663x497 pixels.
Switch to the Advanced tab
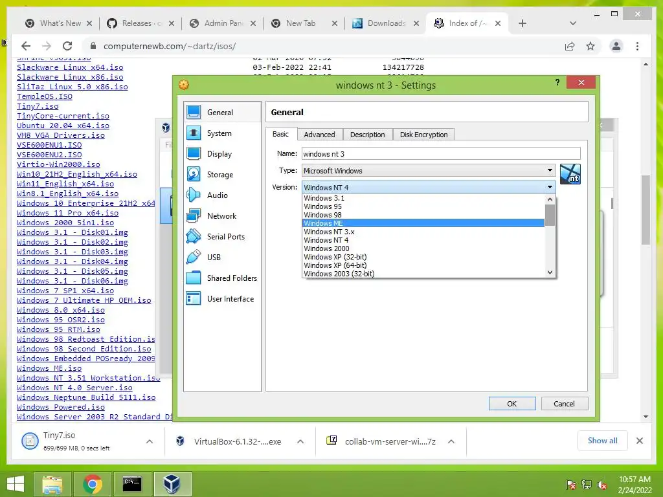point(319,135)
